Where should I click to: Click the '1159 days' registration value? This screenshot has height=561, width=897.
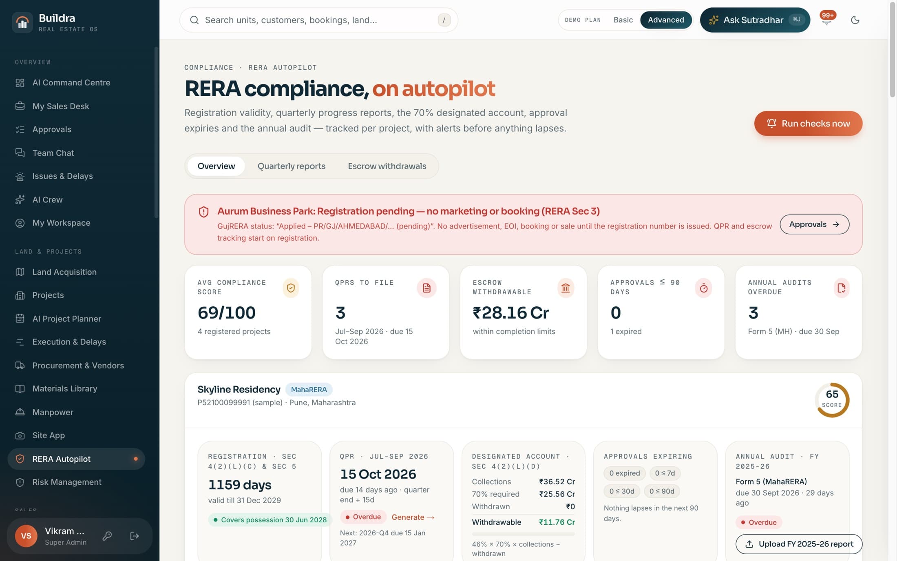[240, 485]
